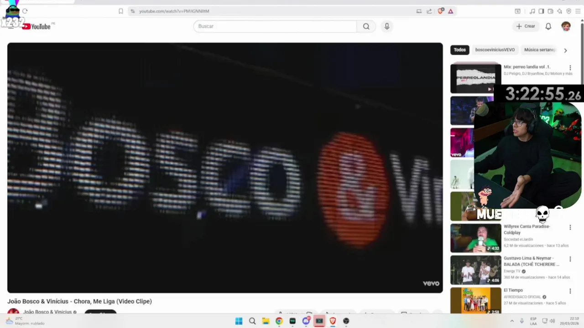Open File Explorer from the taskbar
The width and height of the screenshot is (584, 328).
click(266, 321)
